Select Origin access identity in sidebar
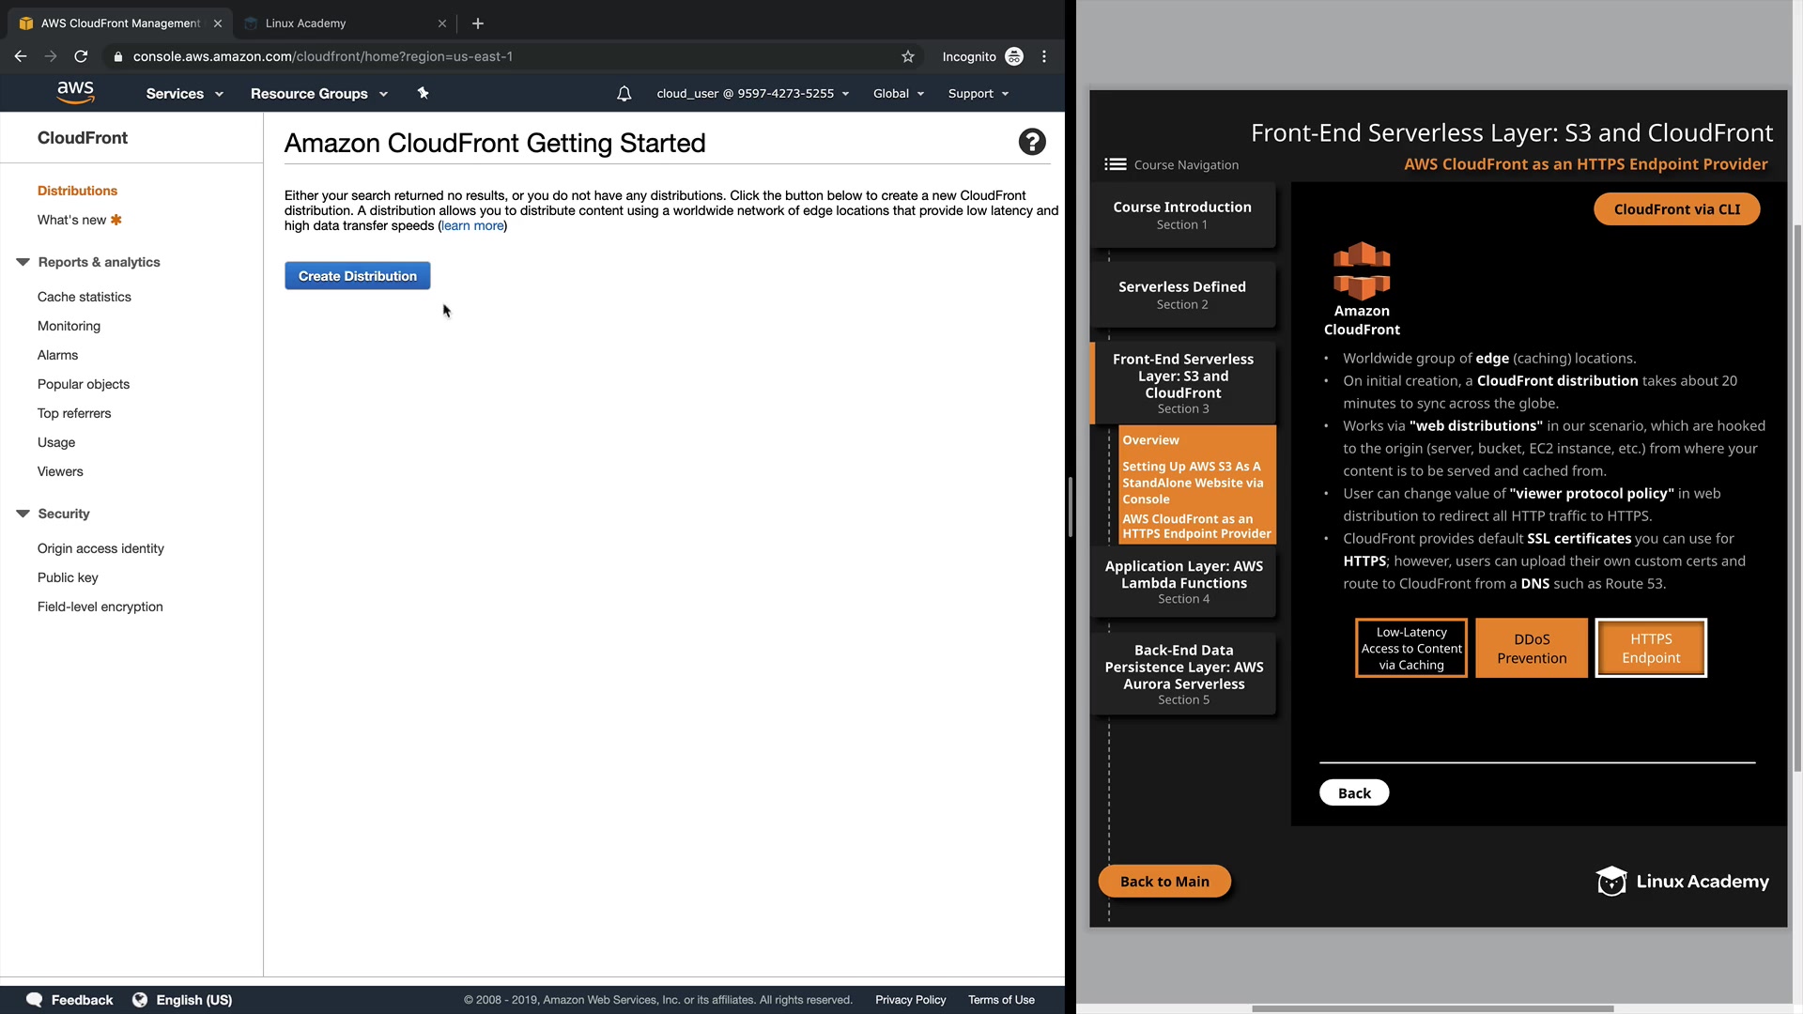The image size is (1803, 1014). coord(100,549)
